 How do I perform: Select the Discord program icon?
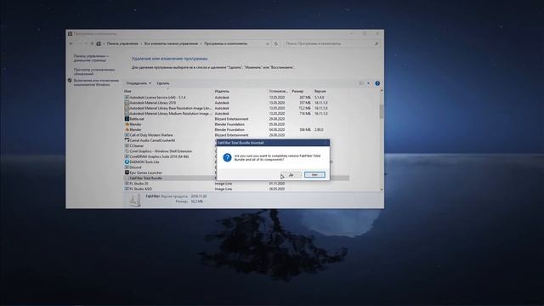127,167
